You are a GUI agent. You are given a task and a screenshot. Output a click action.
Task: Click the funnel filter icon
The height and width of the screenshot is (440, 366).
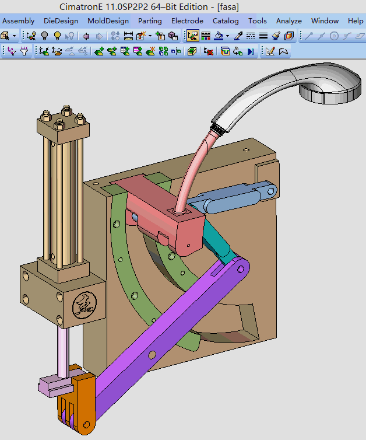(24, 51)
